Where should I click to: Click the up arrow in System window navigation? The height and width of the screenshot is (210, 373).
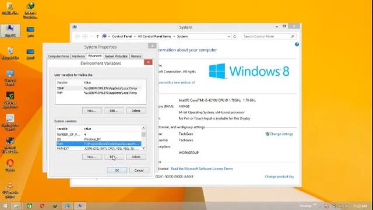point(97,36)
